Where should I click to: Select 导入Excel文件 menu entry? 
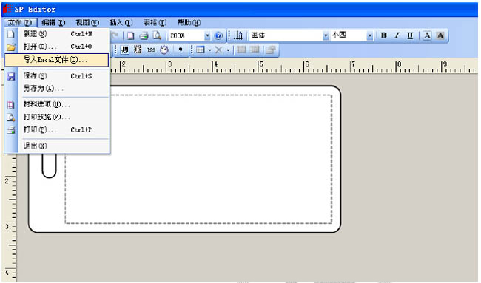tap(56, 60)
